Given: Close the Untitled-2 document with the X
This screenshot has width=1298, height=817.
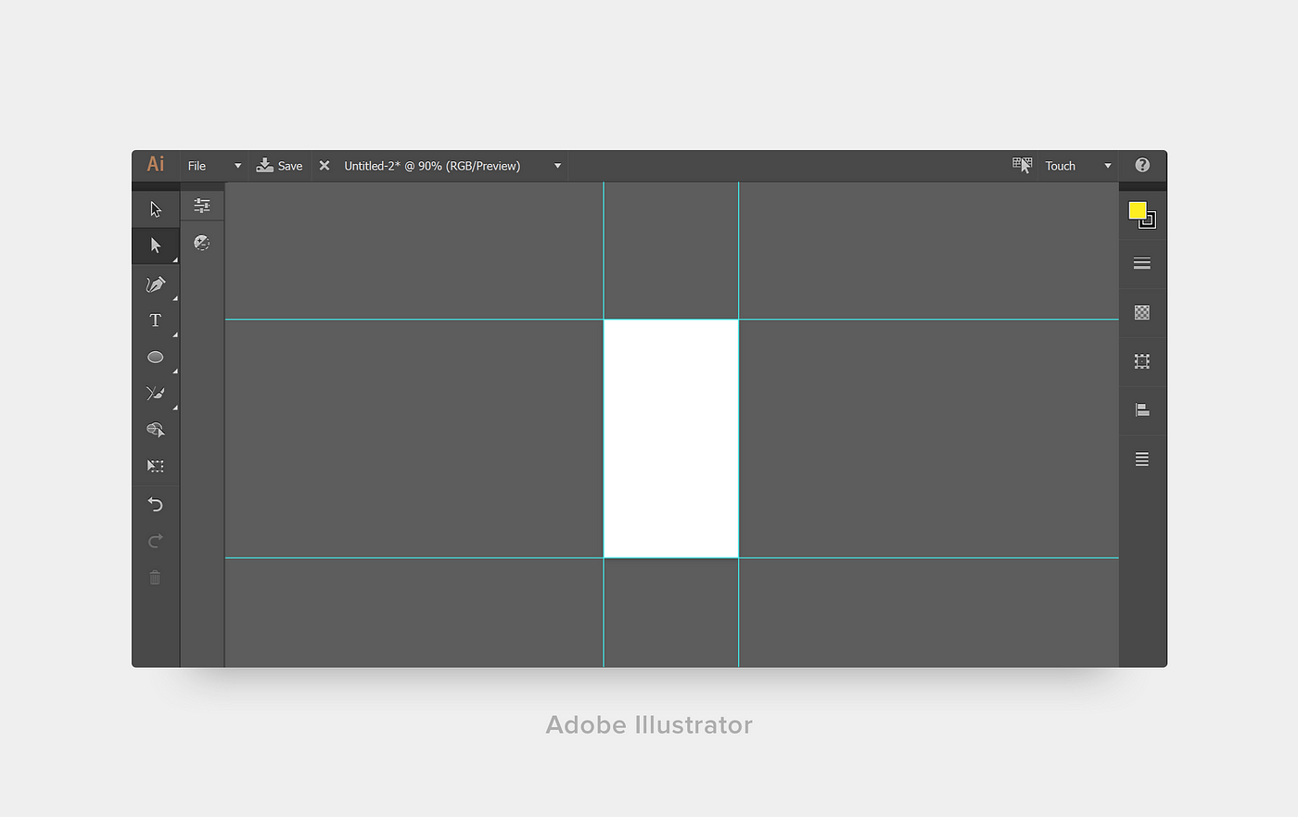Looking at the screenshot, I should [x=324, y=166].
